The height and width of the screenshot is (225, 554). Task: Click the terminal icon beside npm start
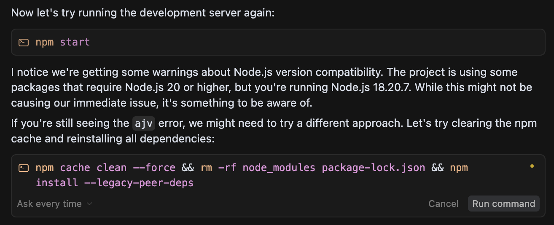click(x=24, y=42)
